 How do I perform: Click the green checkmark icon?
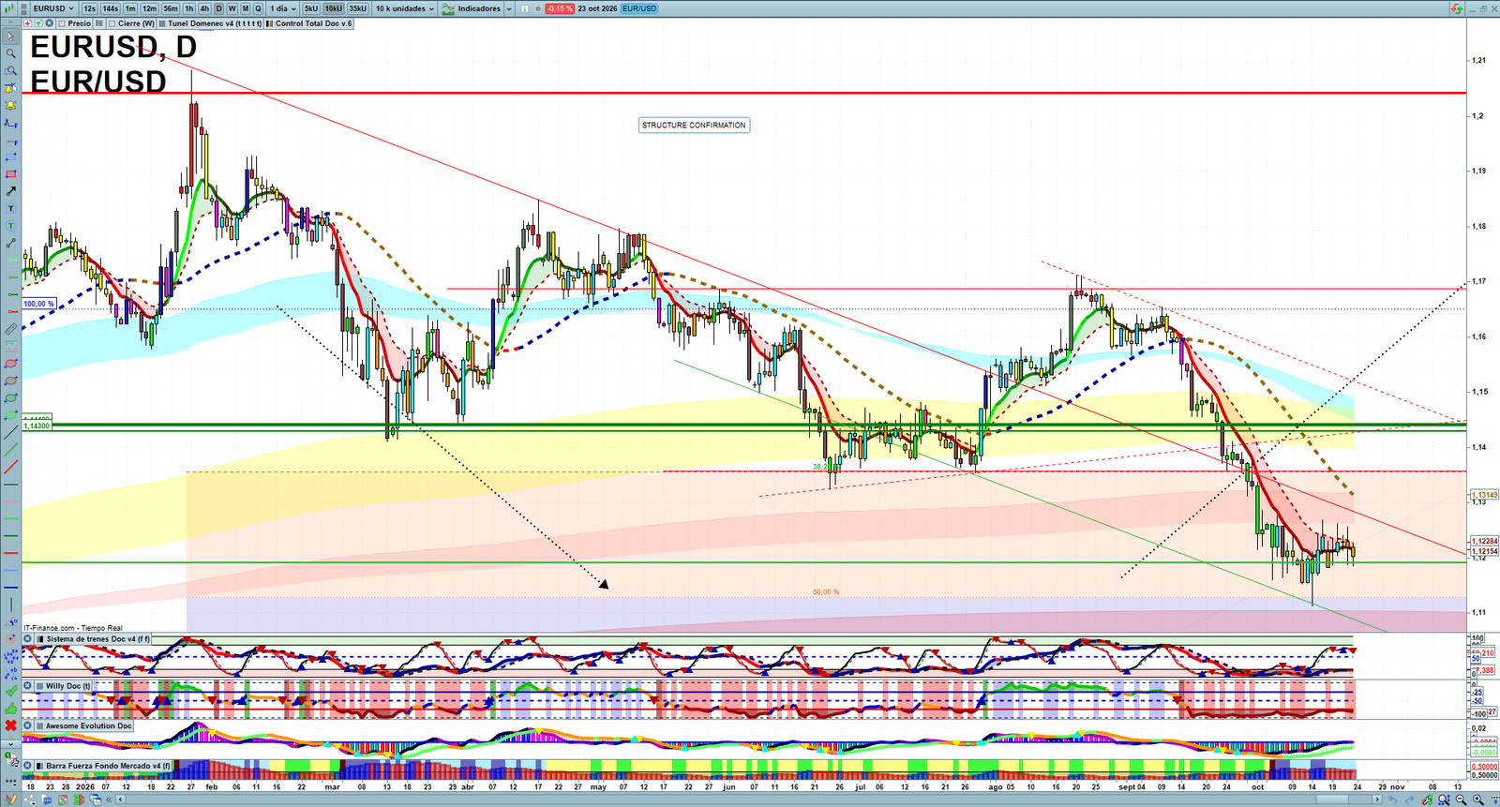pos(10,691)
